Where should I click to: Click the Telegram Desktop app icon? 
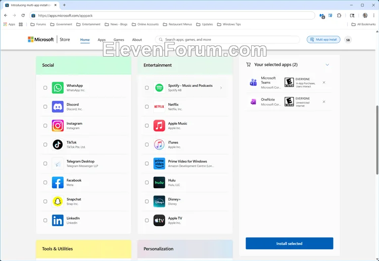58,164
